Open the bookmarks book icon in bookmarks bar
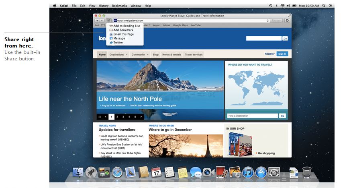This screenshot has height=188, width=349. (103, 25)
